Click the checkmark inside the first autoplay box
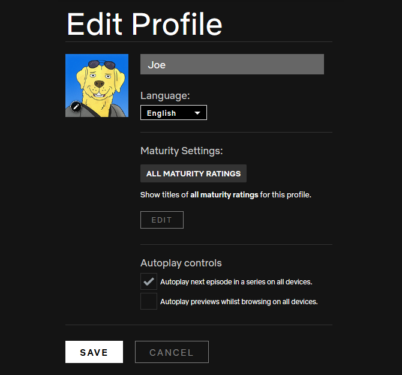The image size is (402, 375). coord(149,281)
